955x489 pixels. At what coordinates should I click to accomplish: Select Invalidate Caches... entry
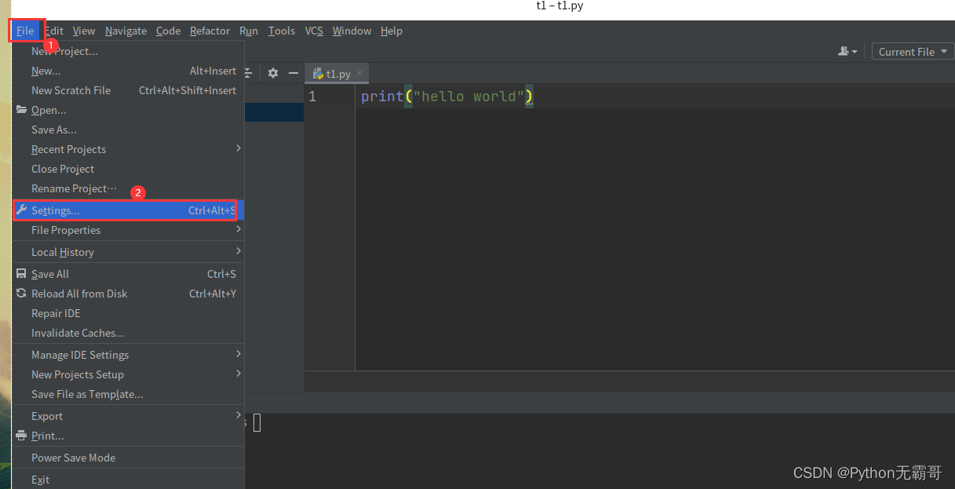point(128,333)
